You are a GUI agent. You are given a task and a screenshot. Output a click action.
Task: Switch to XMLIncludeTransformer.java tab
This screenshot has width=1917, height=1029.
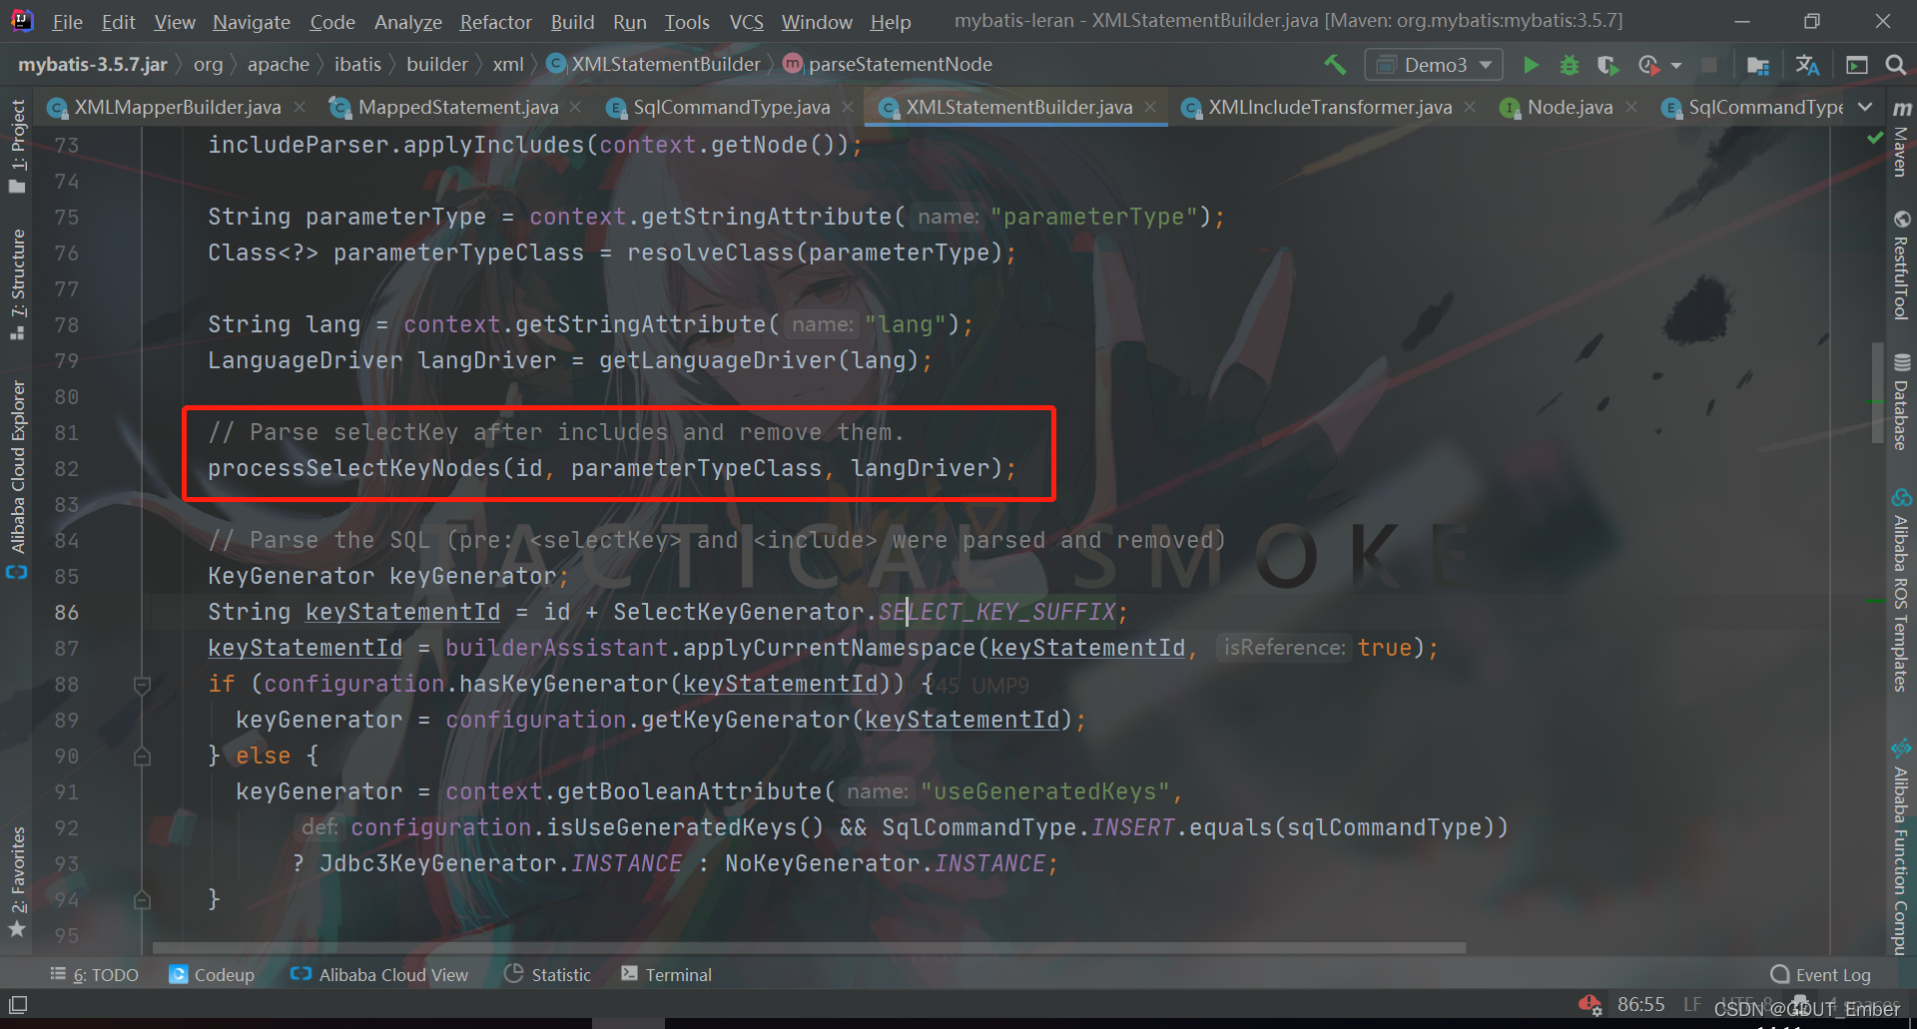point(1330,107)
